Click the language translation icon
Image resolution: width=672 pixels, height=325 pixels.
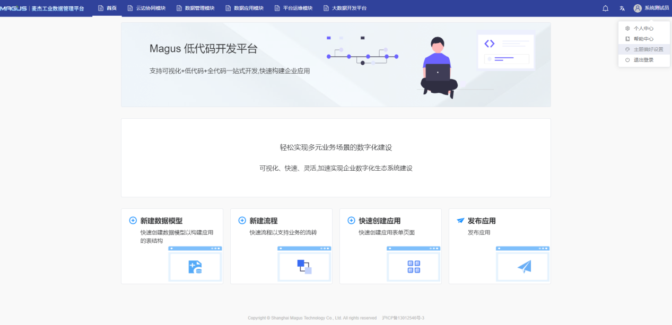[622, 8]
